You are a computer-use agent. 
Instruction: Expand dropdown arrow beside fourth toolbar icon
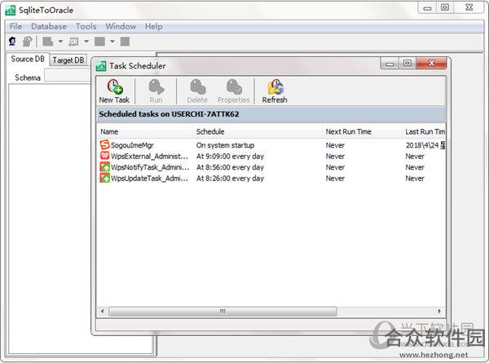(x=86, y=42)
